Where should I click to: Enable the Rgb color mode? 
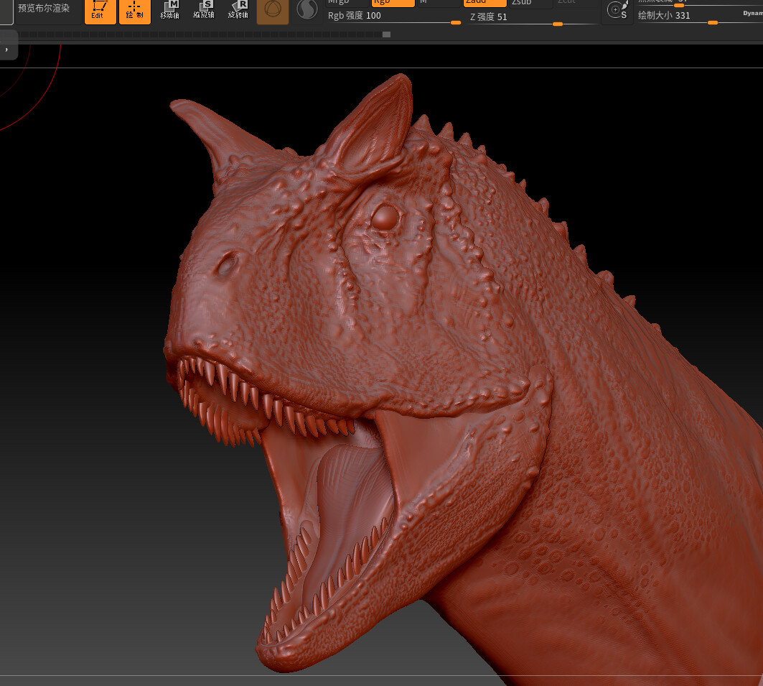[x=392, y=3]
